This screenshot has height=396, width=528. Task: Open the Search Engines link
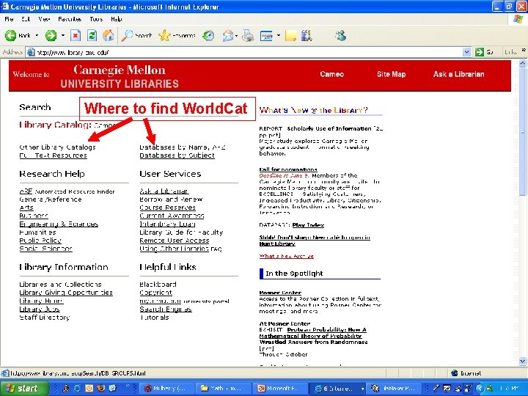tap(166, 309)
